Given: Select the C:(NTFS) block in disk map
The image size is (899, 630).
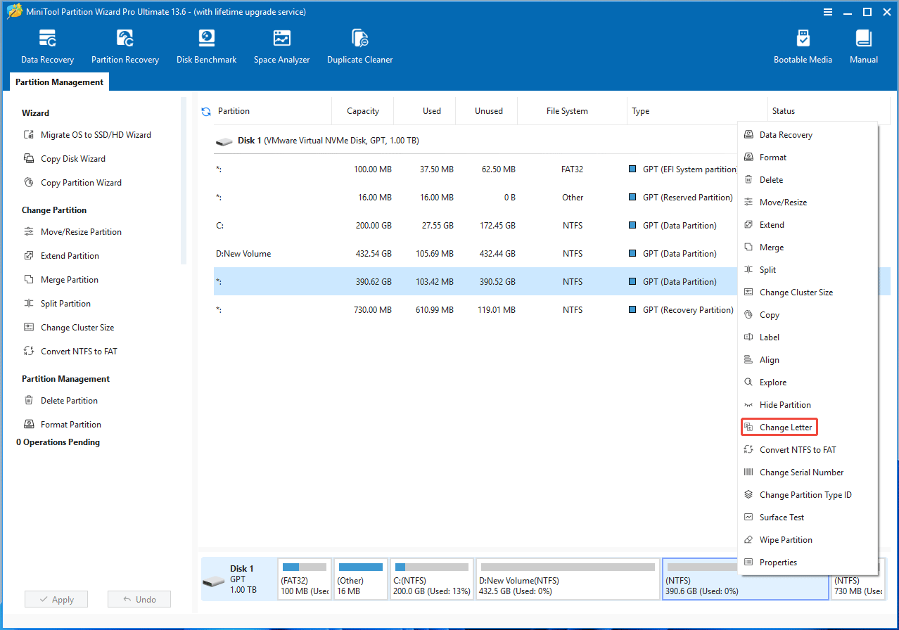Looking at the screenshot, I should tap(432, 579).
